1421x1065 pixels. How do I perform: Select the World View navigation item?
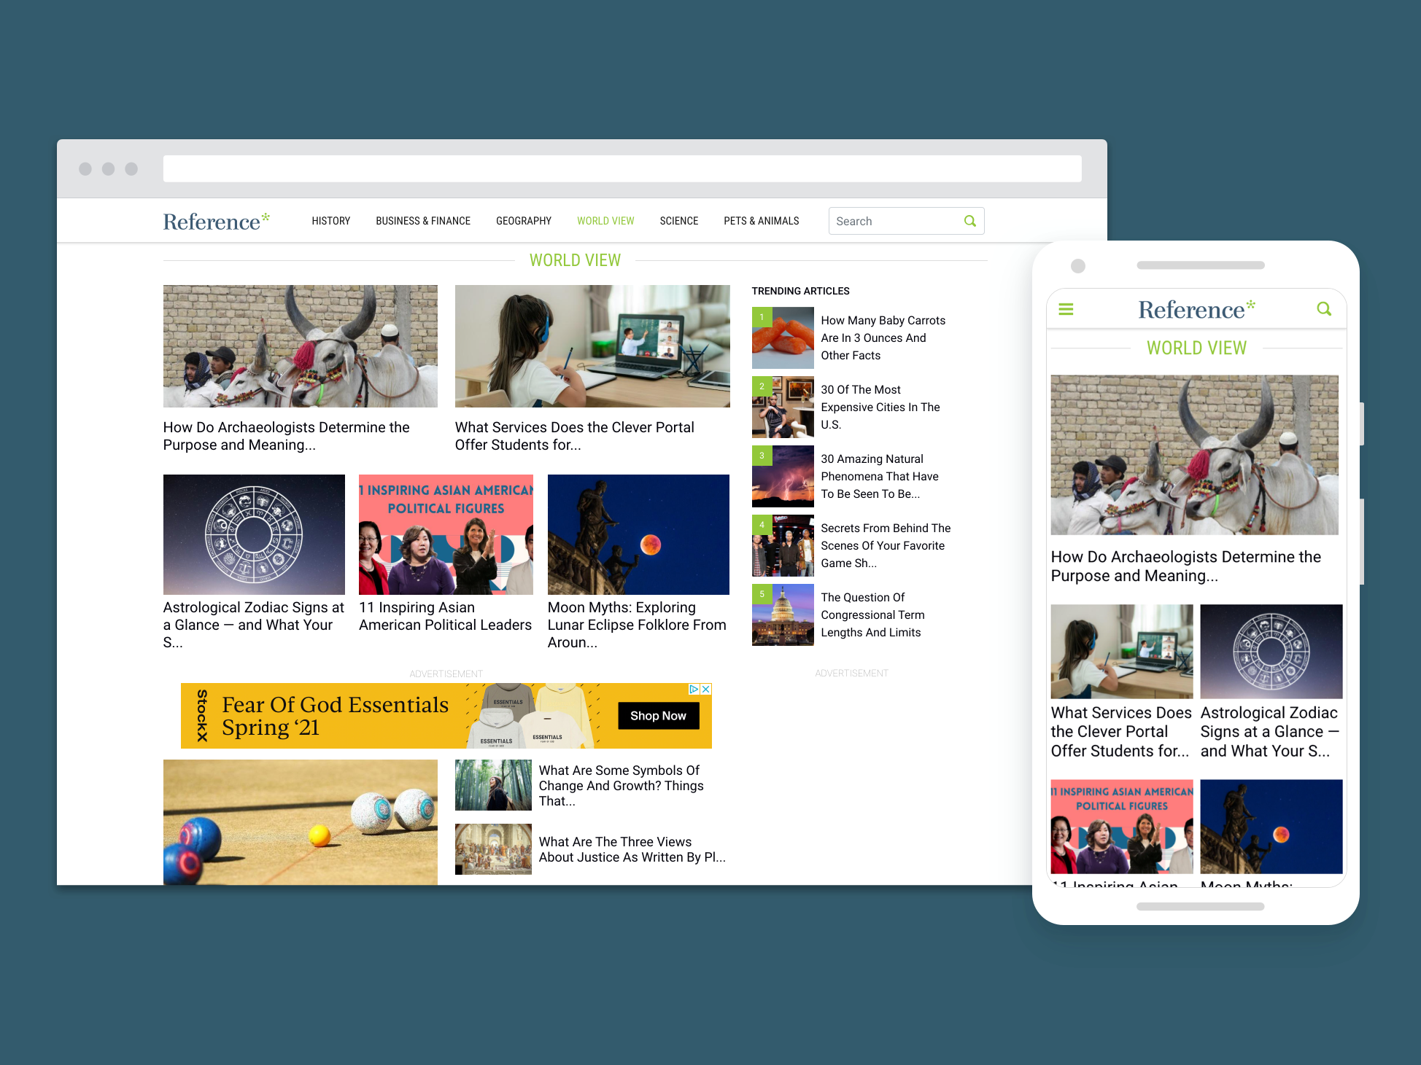tap(605, 221)
